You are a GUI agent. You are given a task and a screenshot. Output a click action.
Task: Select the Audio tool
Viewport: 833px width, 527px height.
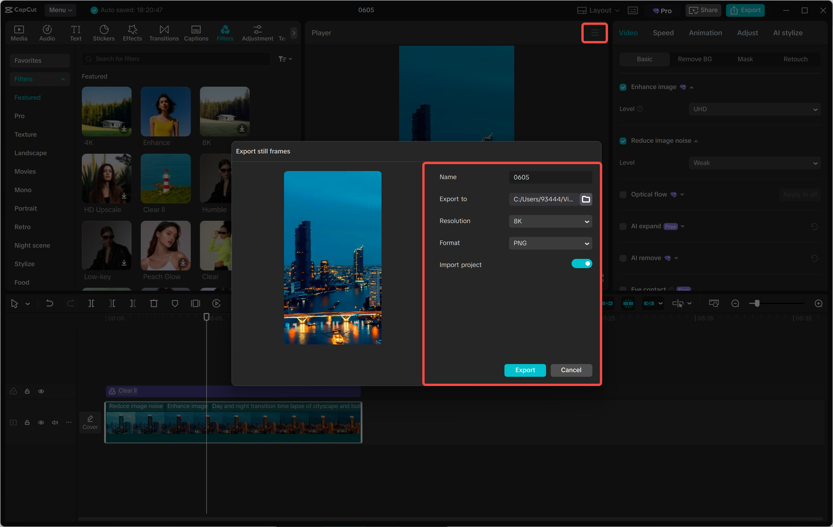[47, 33]
